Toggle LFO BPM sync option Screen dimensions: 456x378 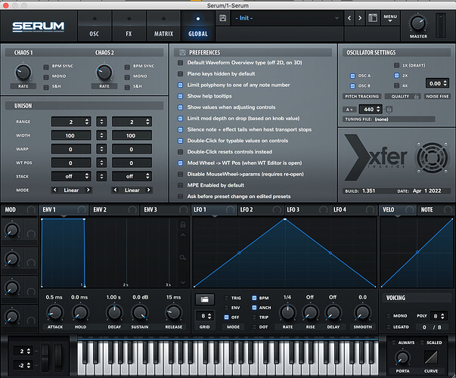254,298
